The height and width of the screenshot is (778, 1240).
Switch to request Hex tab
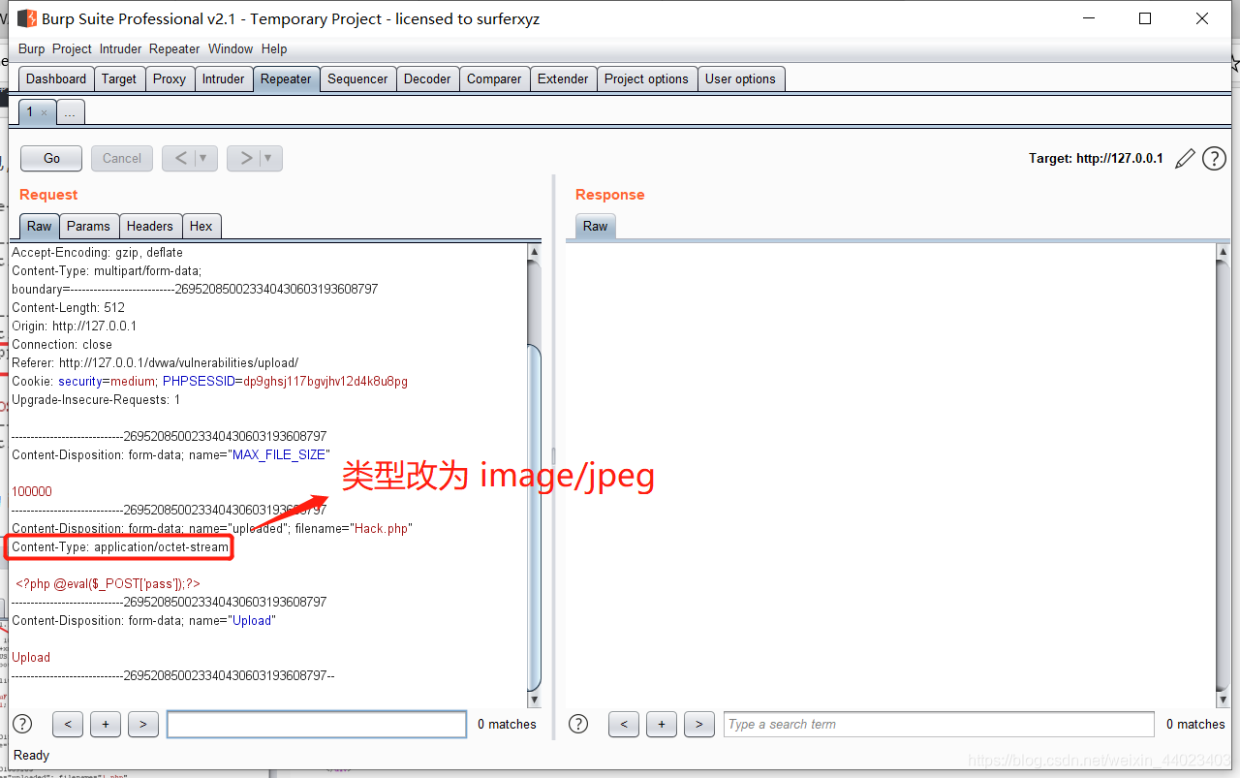coord(201,226)
